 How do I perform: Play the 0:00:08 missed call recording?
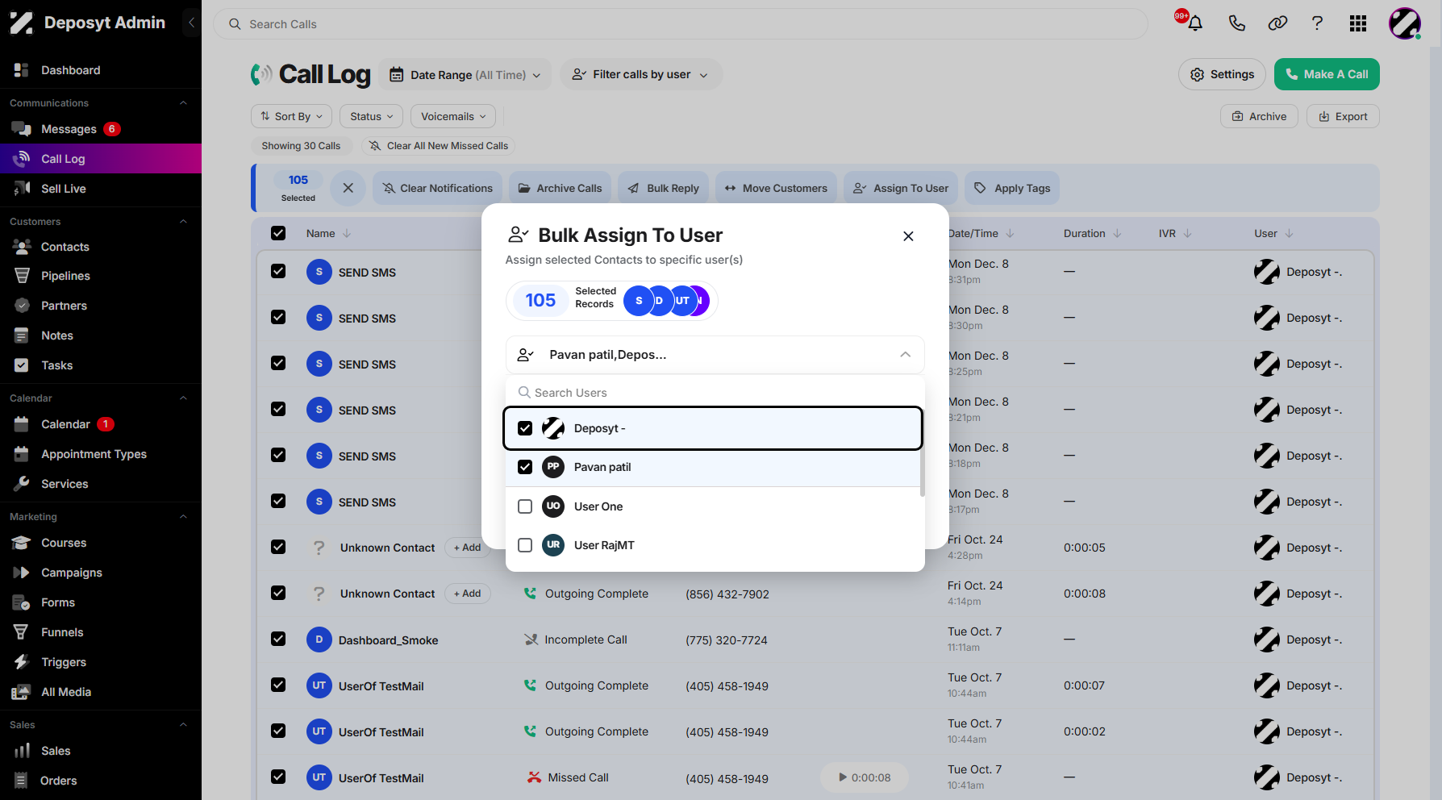pyautogui.click(x=864, y=777)
